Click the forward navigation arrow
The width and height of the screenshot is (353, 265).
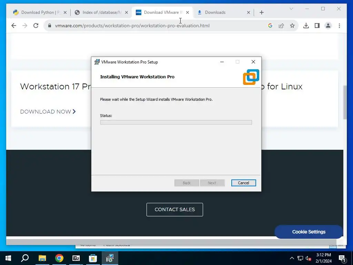[25, 26]
